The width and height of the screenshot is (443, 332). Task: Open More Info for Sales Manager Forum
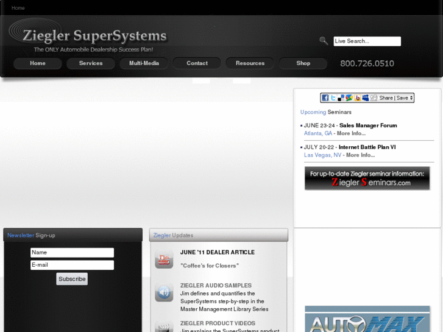351,133
